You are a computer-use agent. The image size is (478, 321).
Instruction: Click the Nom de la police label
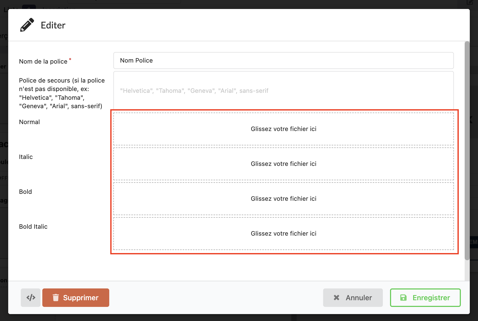tap(43, 62)
